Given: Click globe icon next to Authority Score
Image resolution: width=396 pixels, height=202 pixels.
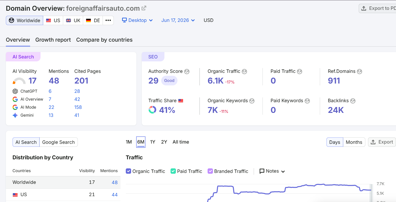Looking at the screenshot, I should click(x=187, y=72).
